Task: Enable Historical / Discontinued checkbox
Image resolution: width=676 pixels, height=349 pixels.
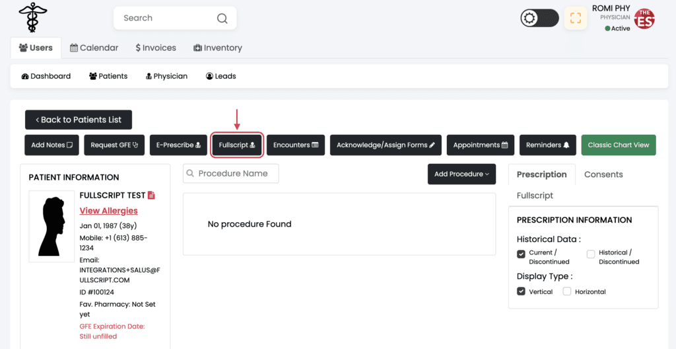Action: (x=591, y=254)
